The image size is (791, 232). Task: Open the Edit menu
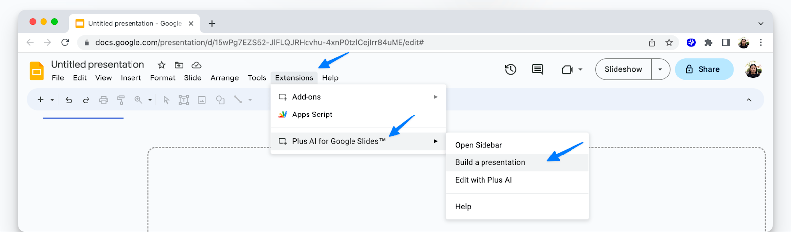(80, 78)
